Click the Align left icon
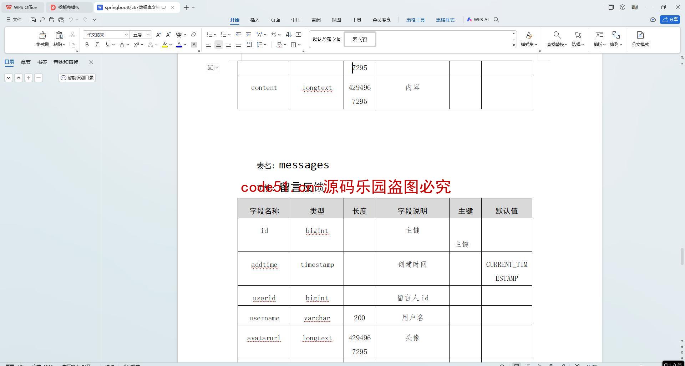 (x=208, y=45)
